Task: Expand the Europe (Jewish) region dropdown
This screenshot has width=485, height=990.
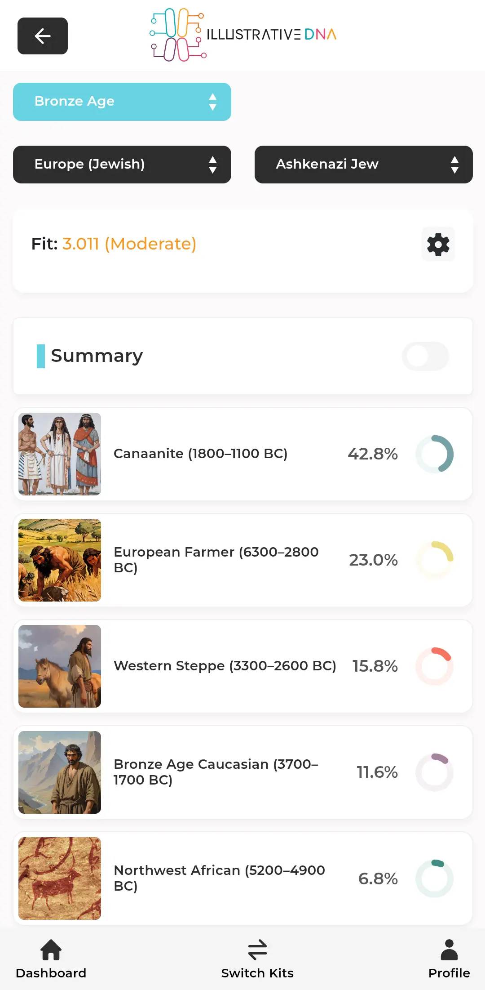Action: click(122, 165)
